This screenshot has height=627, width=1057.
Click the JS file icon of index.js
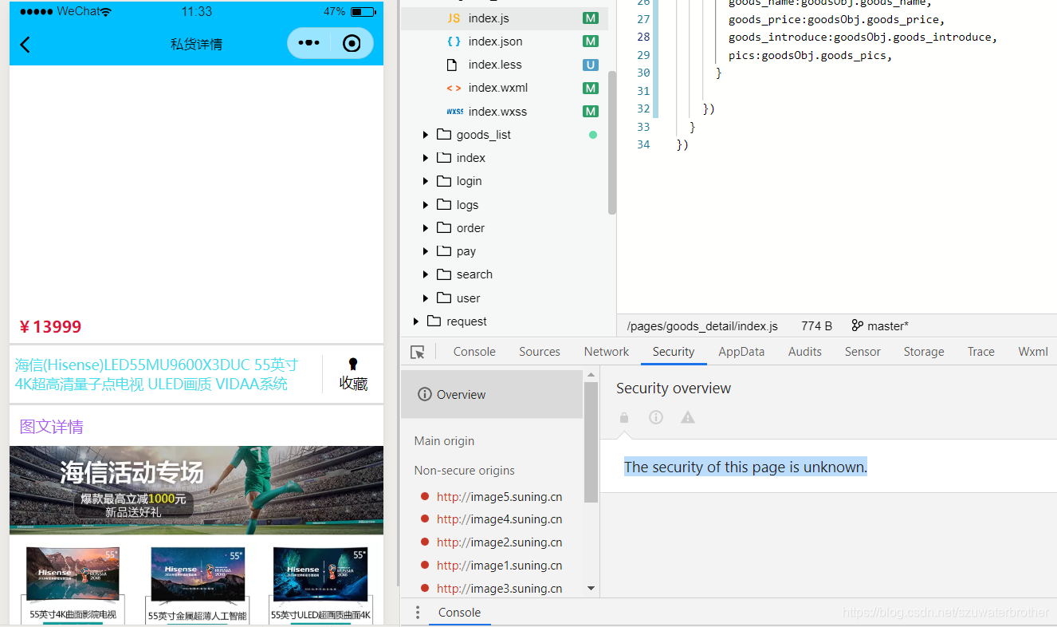click(x=454, y=18)
